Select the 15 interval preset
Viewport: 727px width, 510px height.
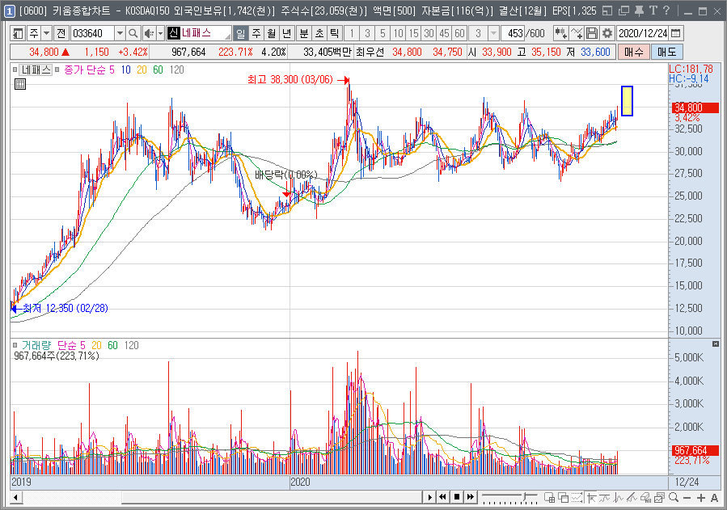click(x=413, y=33)
